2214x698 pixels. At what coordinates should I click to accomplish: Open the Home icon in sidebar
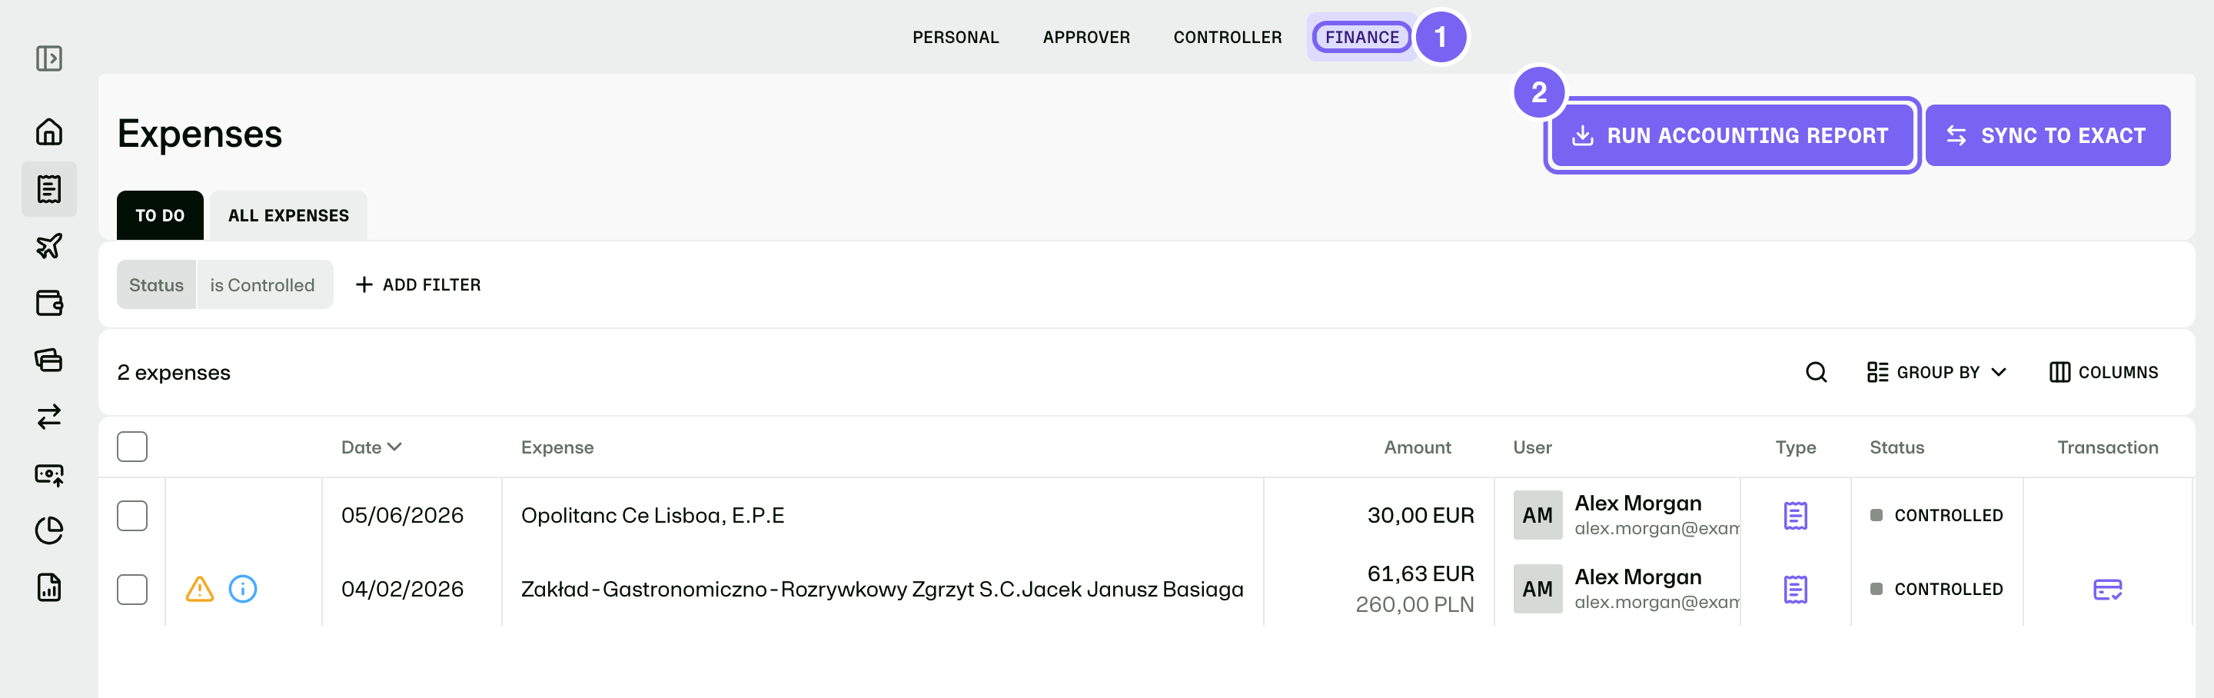49,131
